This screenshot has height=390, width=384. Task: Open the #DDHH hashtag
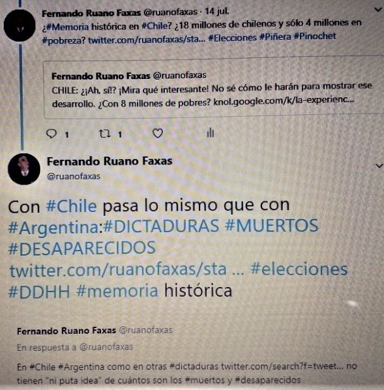coord(39,292)
